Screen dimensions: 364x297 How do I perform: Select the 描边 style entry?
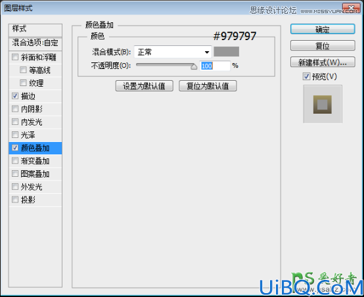(35, 96)
